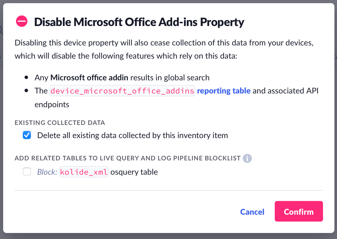The image size is (337, 239).
Task: Open the reporting table link
Action: pos(224,91)
